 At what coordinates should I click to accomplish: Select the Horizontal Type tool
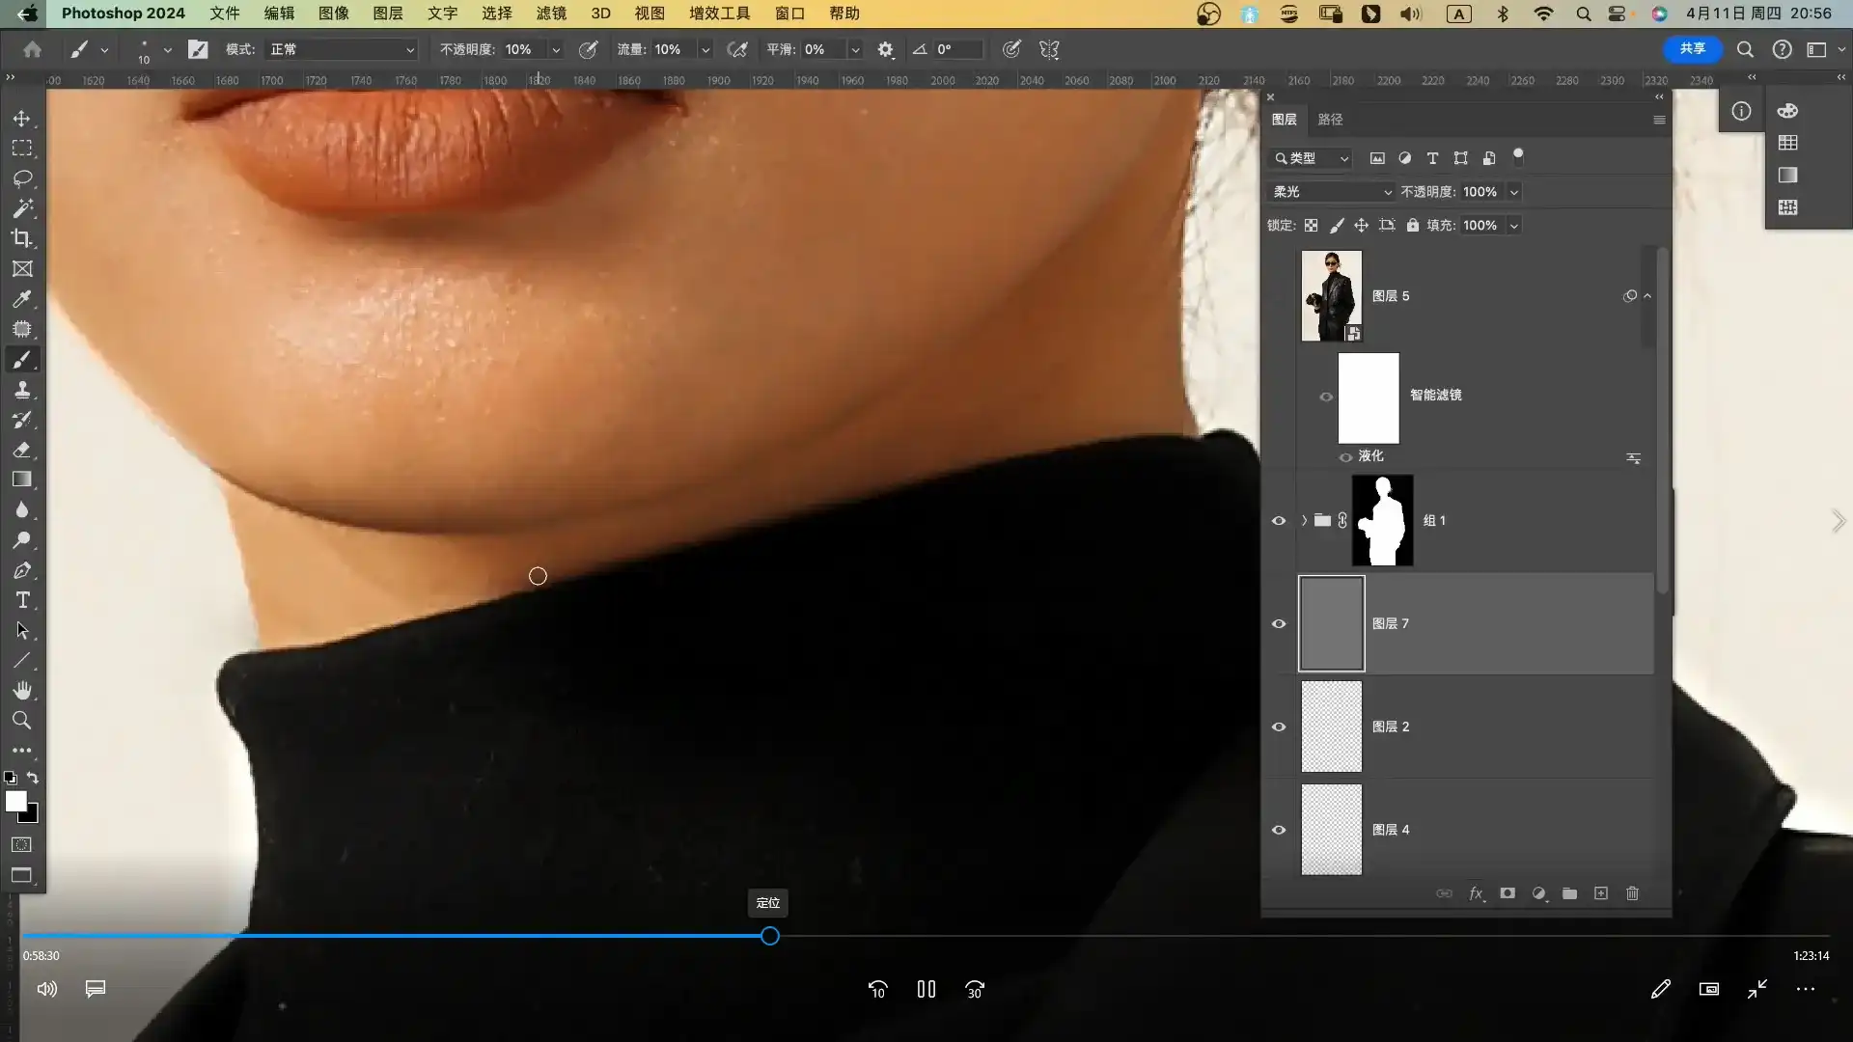[21, 600]
